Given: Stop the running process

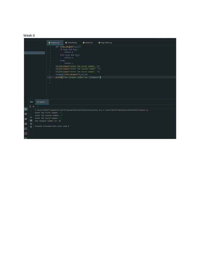Looking at the screenshot, I should [x=33, y=107].
